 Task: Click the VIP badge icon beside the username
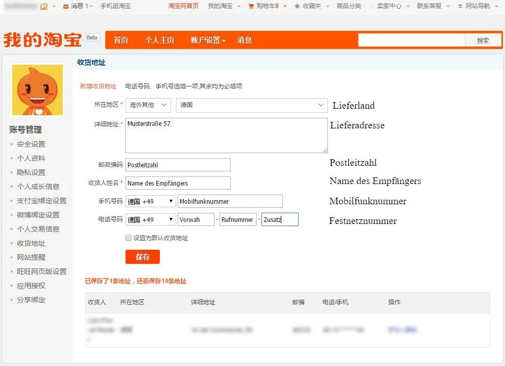44,7
